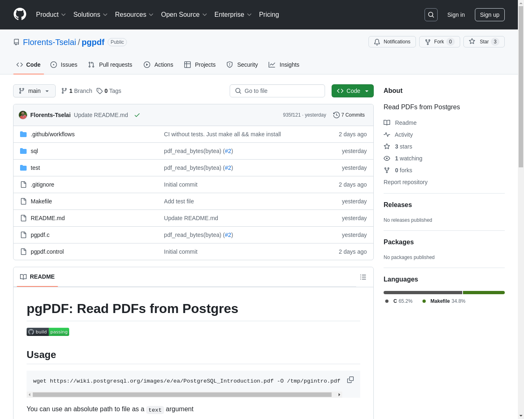524x419 pixels.
Task: Click the history clock icon by 7 Commits
Action: click(337, 115)
